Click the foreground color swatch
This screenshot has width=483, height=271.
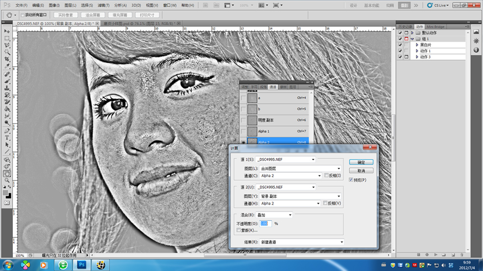coord(5,192)
